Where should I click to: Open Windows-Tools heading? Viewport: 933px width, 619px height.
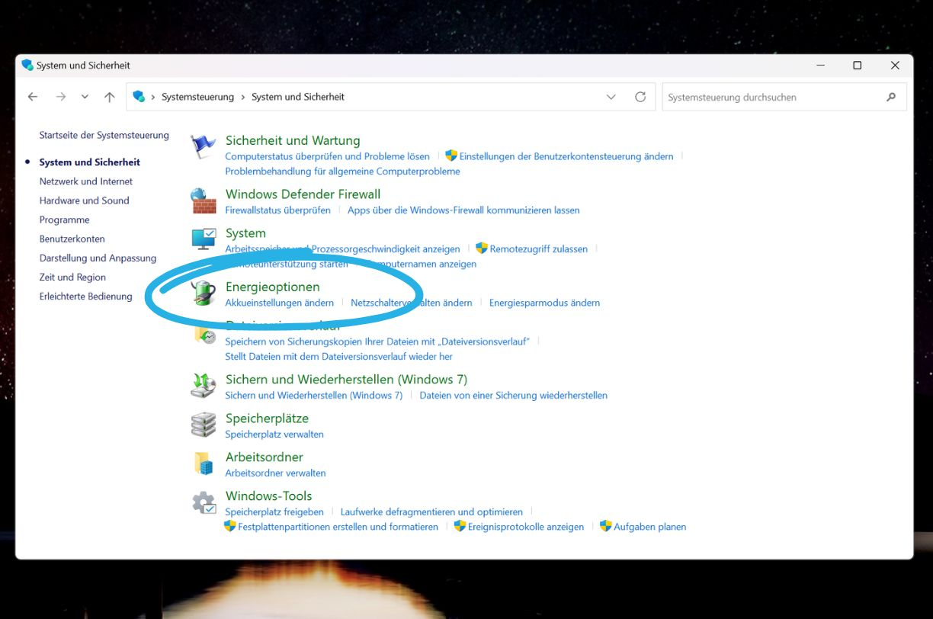(x=268, y=496)
